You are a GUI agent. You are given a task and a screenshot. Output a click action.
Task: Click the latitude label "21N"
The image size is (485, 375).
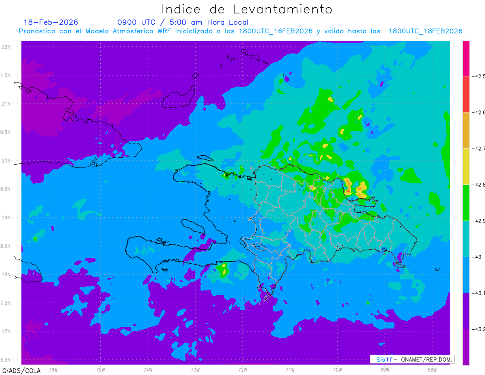tap(7, 104)
